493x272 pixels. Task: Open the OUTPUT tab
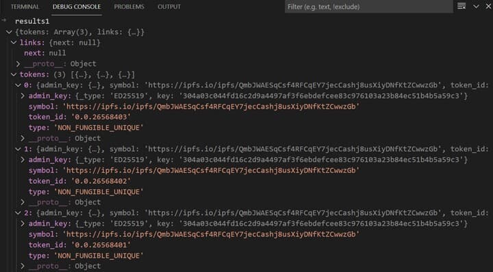pos(169,7)
